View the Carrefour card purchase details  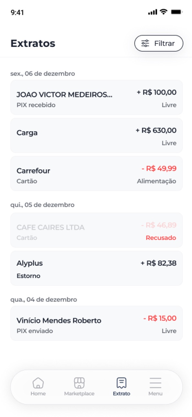point(96,174)
